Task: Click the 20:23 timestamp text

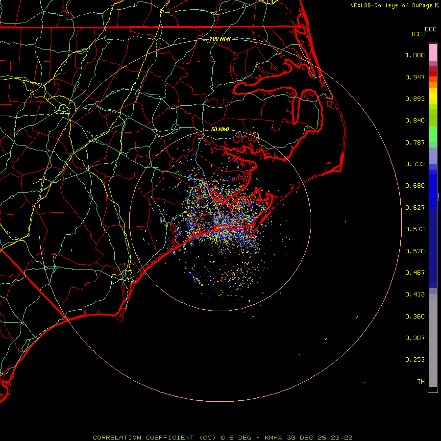Action: tap(342, 438)
